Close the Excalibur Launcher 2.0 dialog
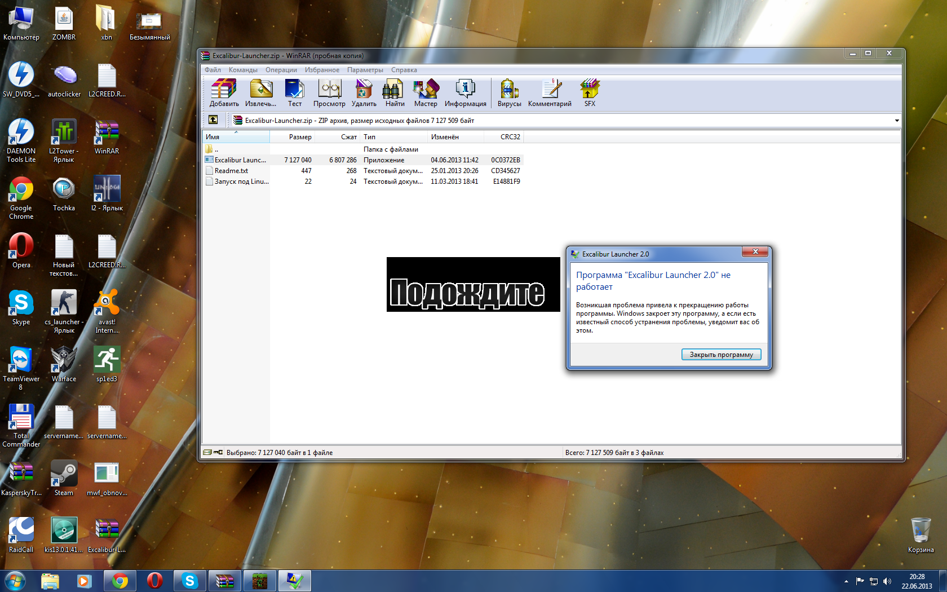The height and width of the screenshot is (592, 947). [755, 251]
